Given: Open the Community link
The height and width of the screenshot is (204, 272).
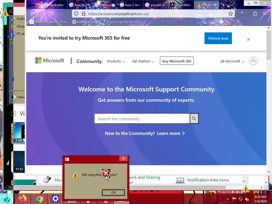Looking at the screenshot, I should coord(89,61).
